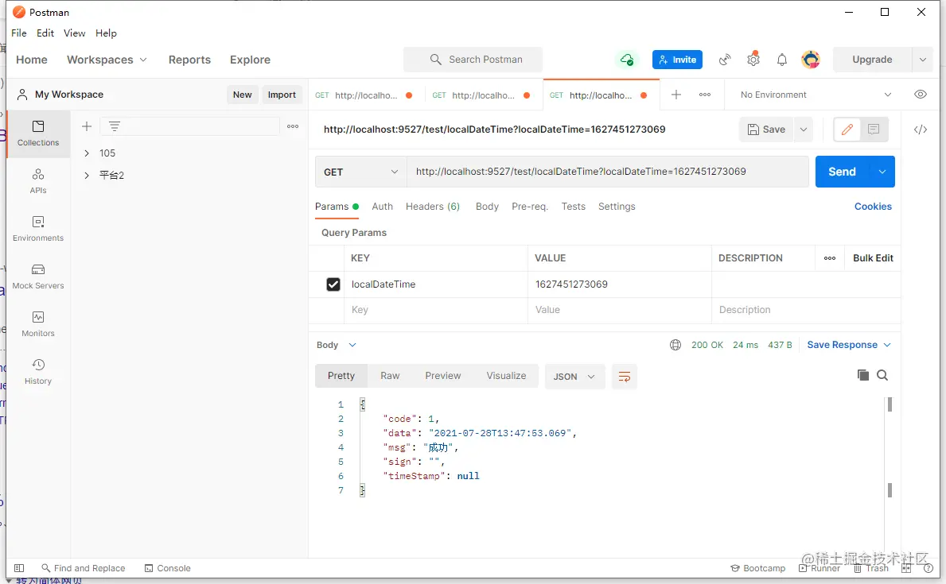
Task: Open the JSON format dropdown
Action: 574,377
